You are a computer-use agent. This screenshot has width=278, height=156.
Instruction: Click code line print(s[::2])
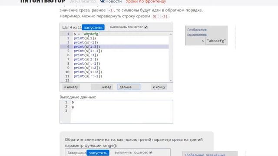pos(87,68)
